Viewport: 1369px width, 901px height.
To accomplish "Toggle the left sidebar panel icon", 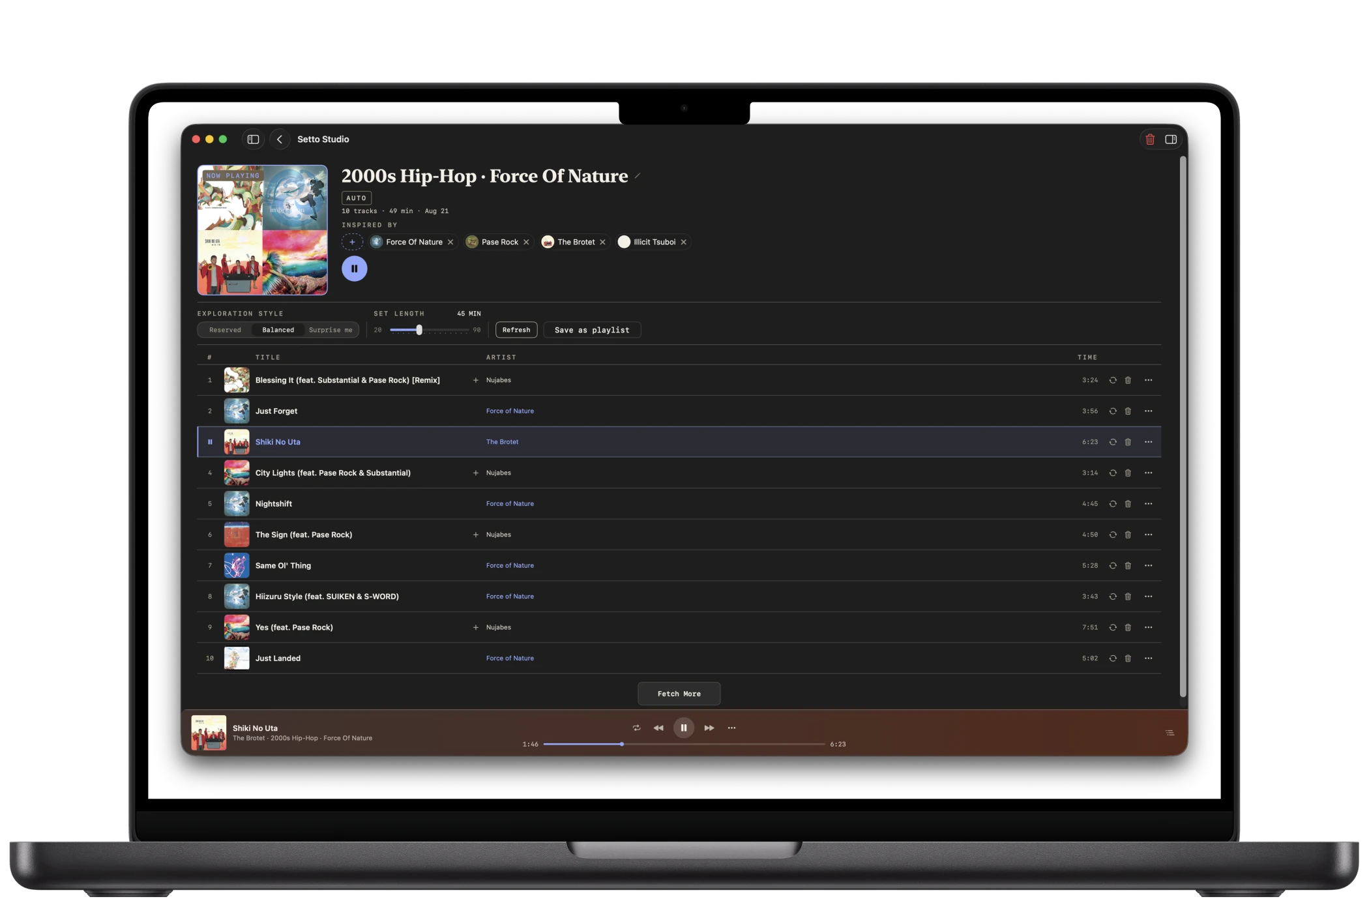I will point(253,140).
